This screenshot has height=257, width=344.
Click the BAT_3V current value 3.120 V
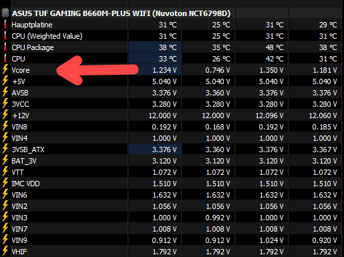(164, 161)
